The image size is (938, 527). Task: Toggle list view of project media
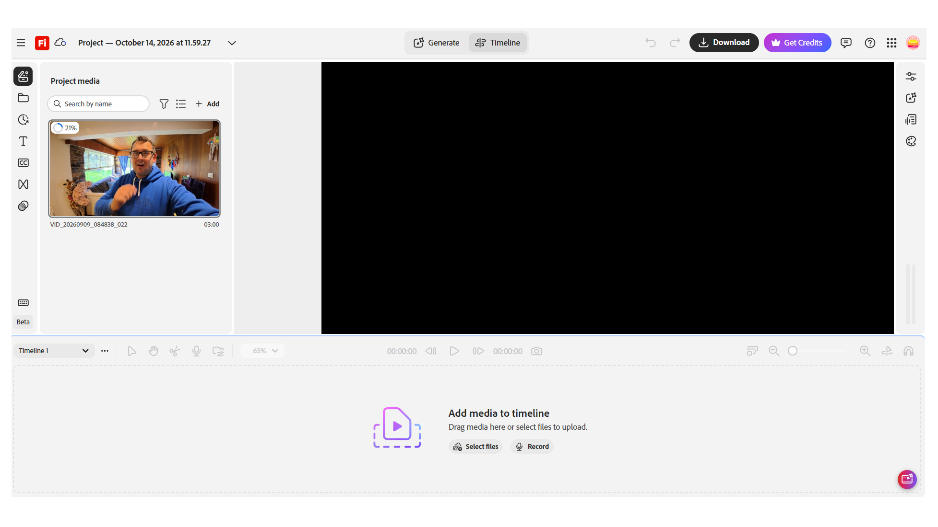(x=181, y=103)
